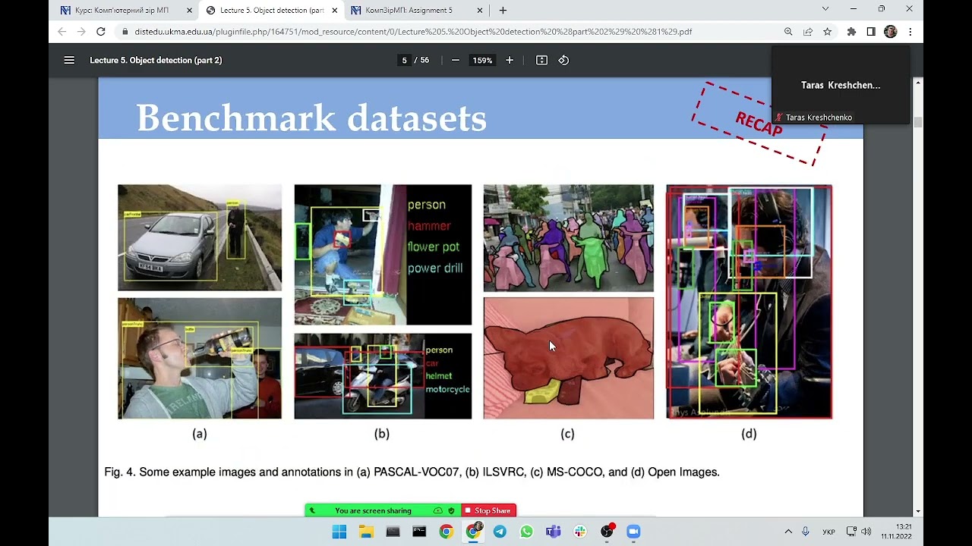Expand the Chrome tab search dropdown
Viewport: 972px width, 546px height.
pyautogui.click(x=825, y=9)
